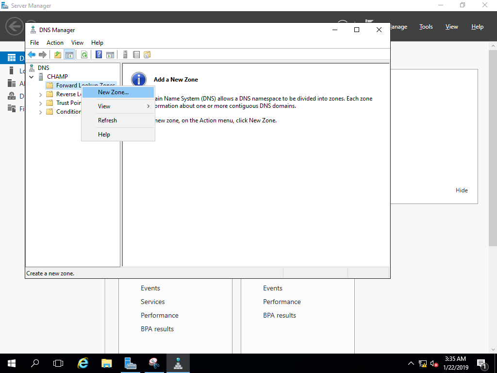This screenshot has width=497, height=373.
Task: Click Events link in right server tile
Action: [273, 288]
